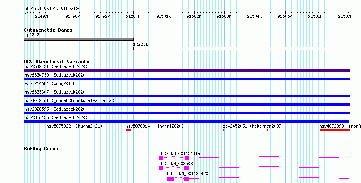361x183 pixels.
Task: Open the RefSeq Genes track title
Action: [41, 149]
